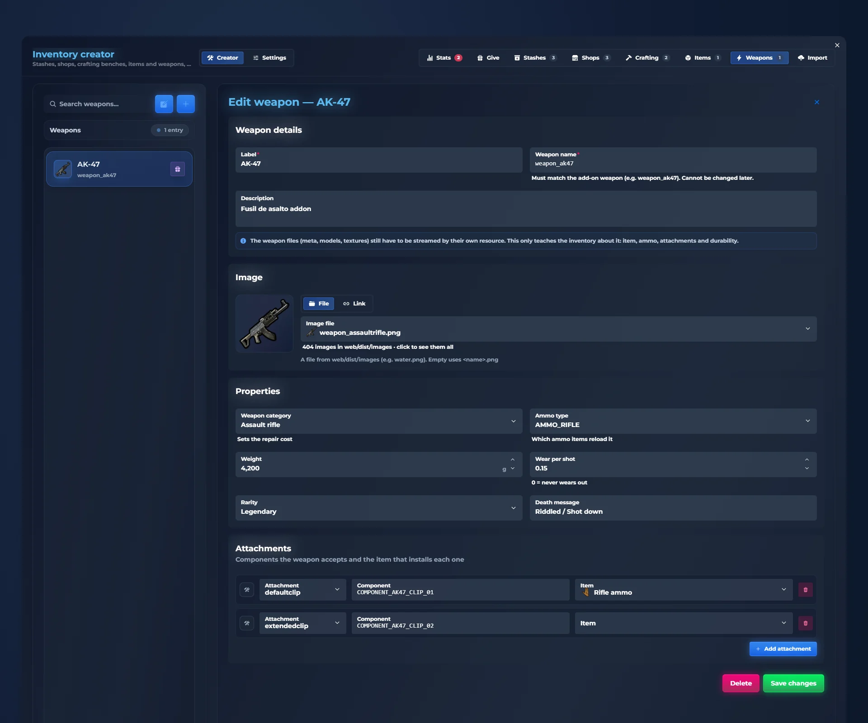Click '404 images in web/dist/images' link
The height and width of the screenshot is (723, 868).
pos(377,347)
